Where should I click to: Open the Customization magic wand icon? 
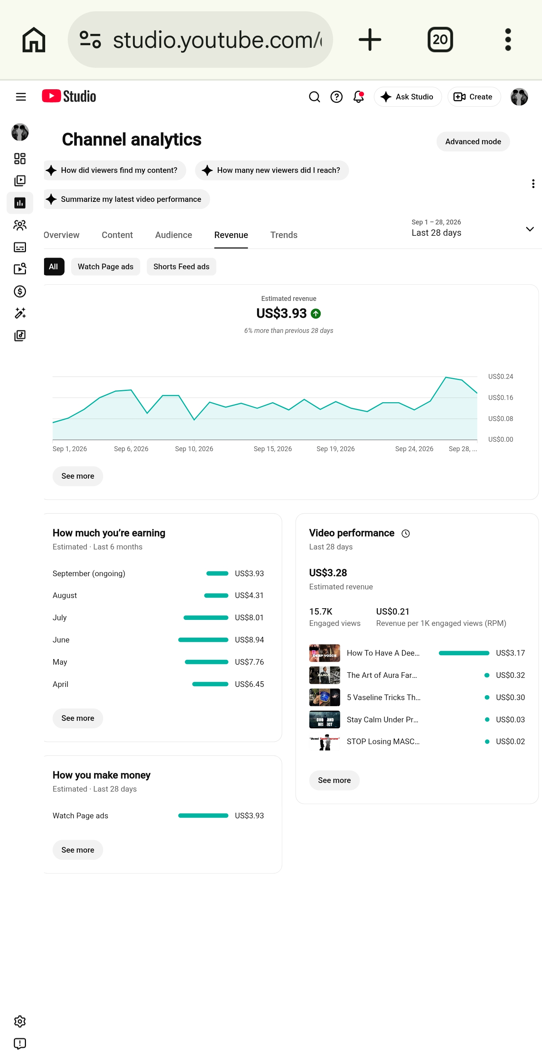coord(20,314)
